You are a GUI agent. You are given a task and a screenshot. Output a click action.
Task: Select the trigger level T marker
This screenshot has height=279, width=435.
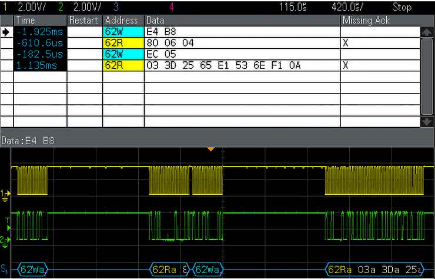(x=7, y=220)
